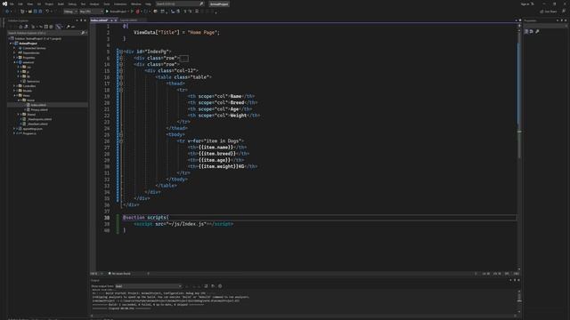570x320 pixels.
Task: Select _ViewStart.cshtml in Solution Explorer
Action: (37, 124)
